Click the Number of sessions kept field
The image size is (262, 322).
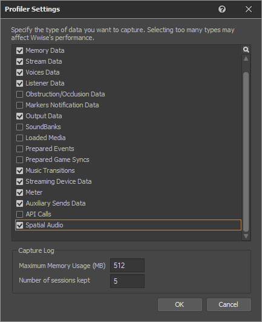tap(127, 281)
